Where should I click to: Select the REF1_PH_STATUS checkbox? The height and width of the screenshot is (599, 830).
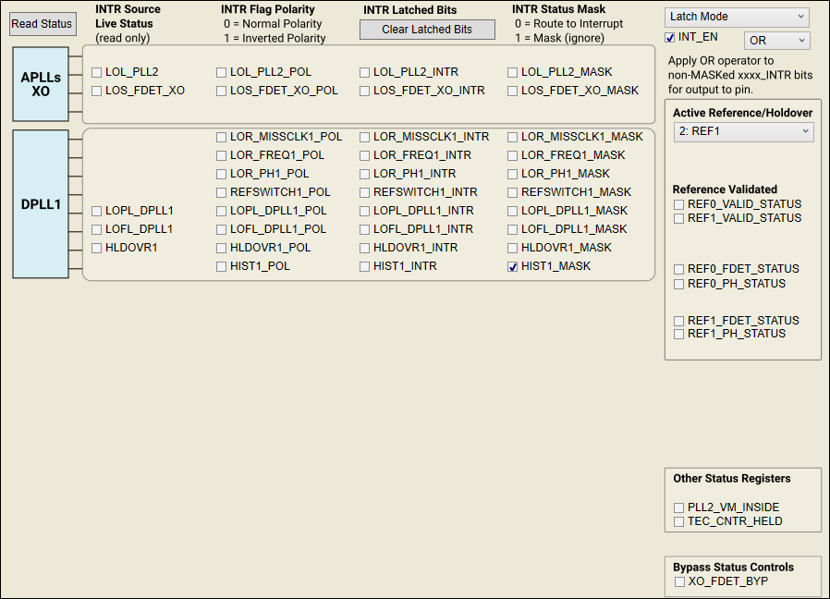680,334
